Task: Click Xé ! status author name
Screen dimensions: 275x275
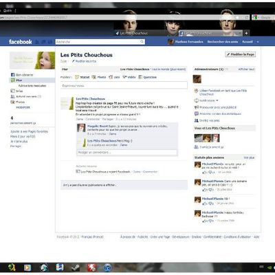Action: tap(212, 199)
